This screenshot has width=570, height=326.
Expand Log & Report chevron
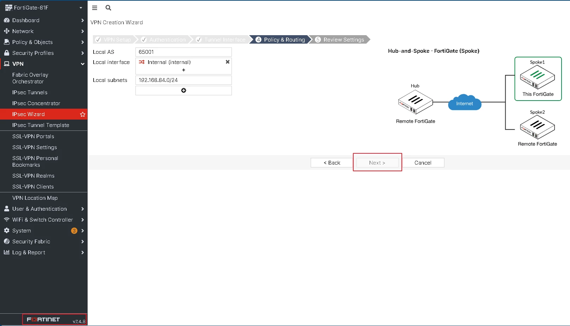point(83,253)
